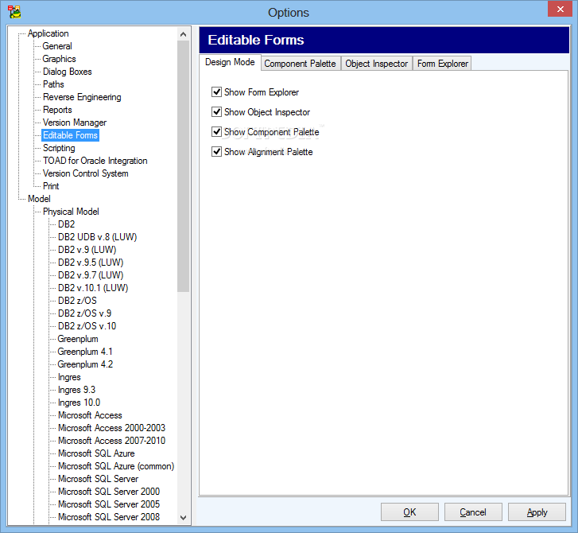Click the tree scrollbar up arrow
Viewport: 578px width, 533px height.
183,34
